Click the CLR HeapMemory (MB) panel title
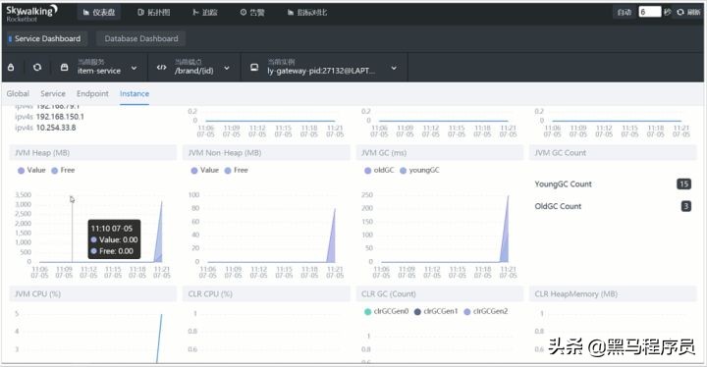This screenshot has height=367, width=707. [575, 294]
